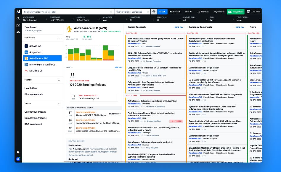Viewport: 281px width, 172px height.
Task: Open the Health Care sector
Action: coord(31,88)
